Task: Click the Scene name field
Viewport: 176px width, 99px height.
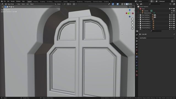Action: coord(144,1)
